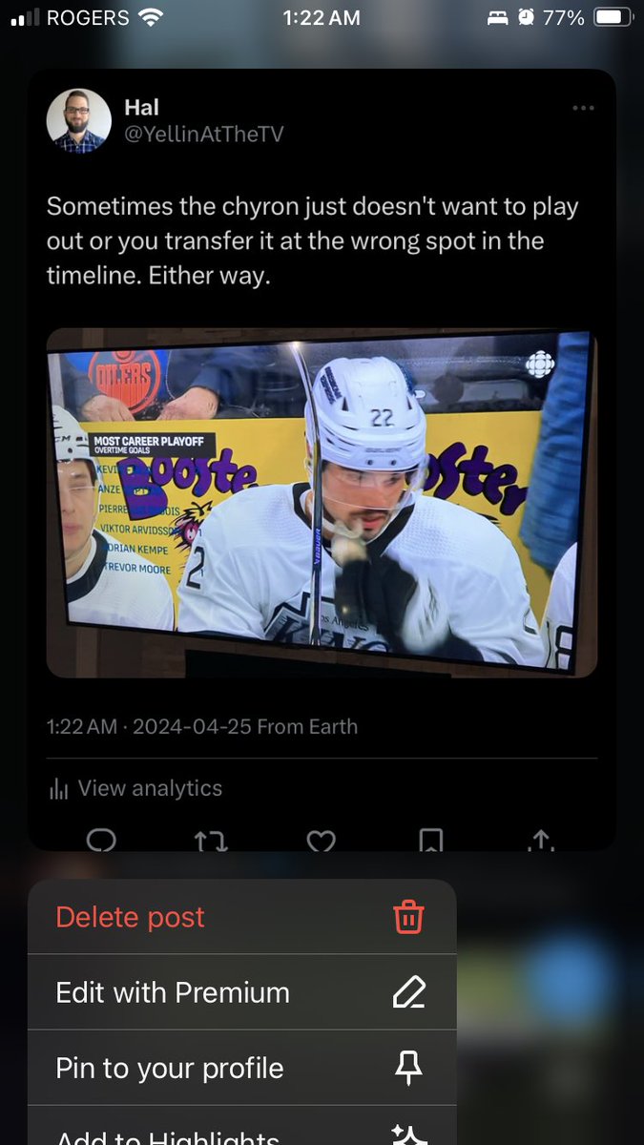Tap the pushpin icon
Viewport: 644px width, 1145px height.
point(408,1069)
